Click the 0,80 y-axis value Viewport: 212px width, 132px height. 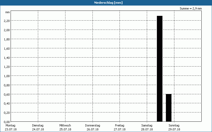click(7, 85)
